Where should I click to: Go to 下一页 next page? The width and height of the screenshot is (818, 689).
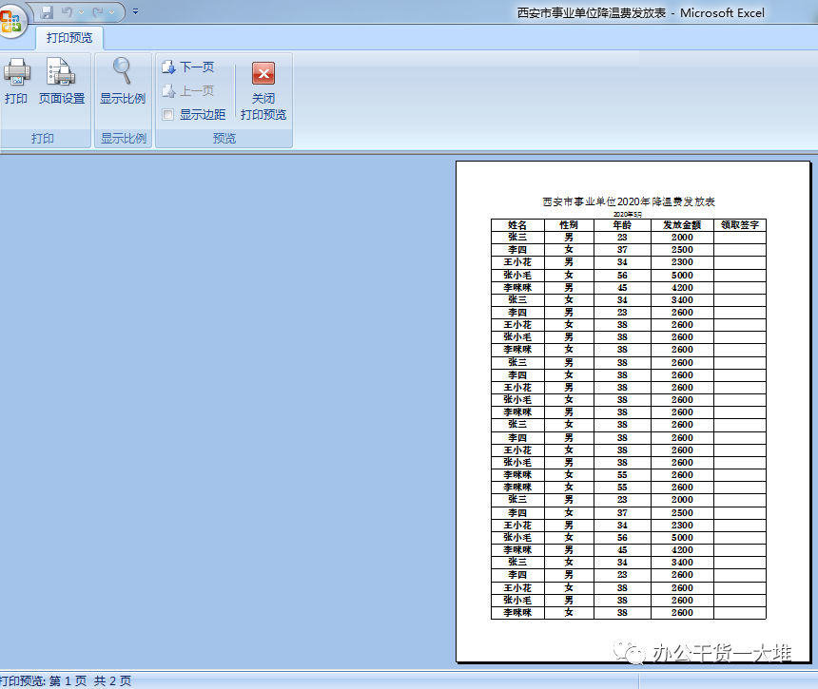point(188,67)
